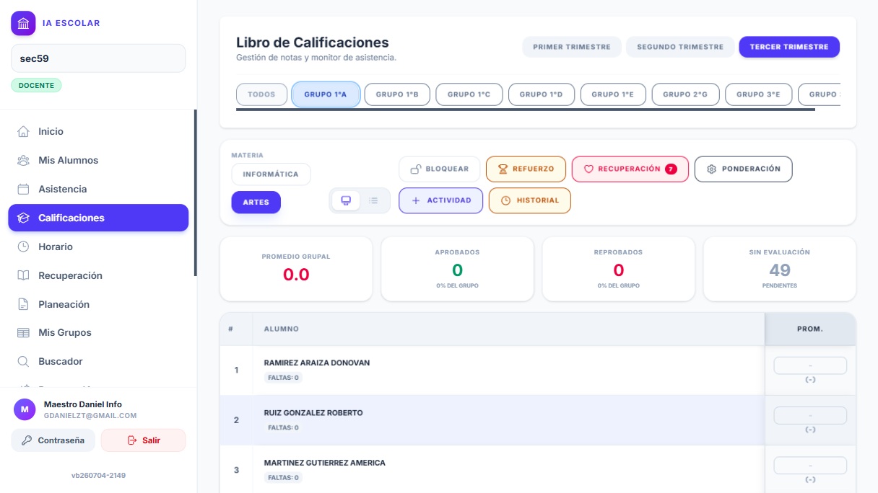
Task: Switch to list view
Action: click(x=373, y=200)
